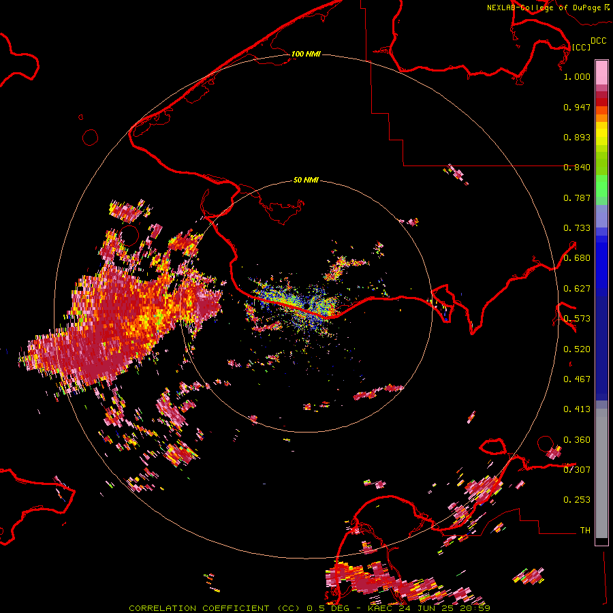Image resolution: width=613 pixels, height=613 pixels.
Task: Click the 0.360 scale value
Action: [577, 440]
